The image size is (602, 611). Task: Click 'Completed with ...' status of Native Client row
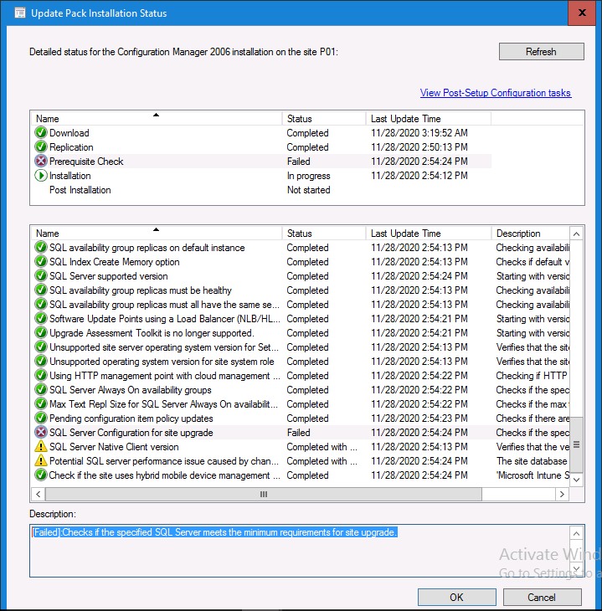322,447
